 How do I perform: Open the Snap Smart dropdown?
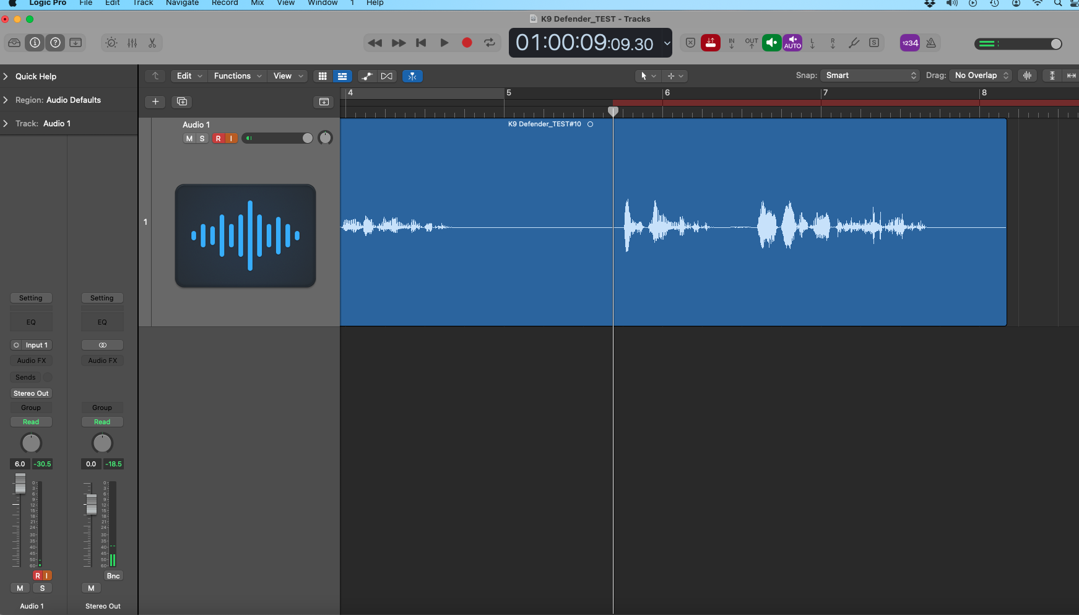(x=870, y=76)
